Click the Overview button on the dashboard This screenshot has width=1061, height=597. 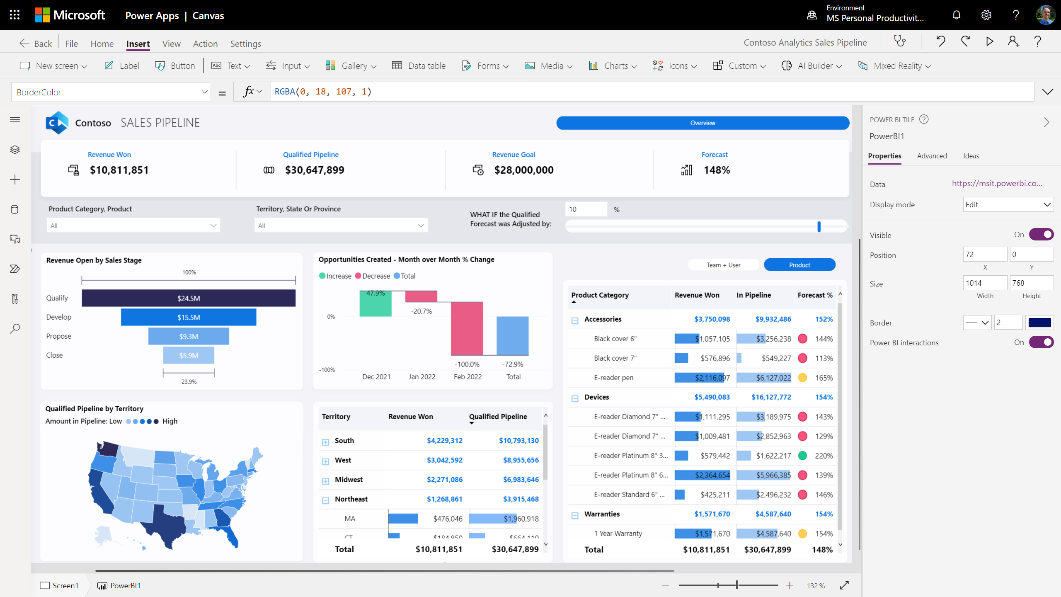pyautogui.click(x=702, y=122)
